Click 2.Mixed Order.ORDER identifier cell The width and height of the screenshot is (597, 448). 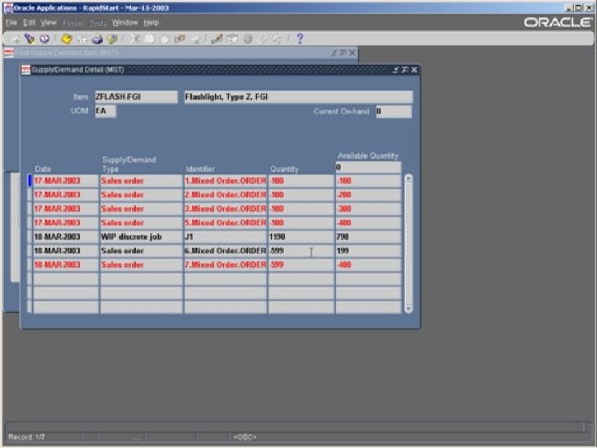pyautogui.click(x=225, y=195)
